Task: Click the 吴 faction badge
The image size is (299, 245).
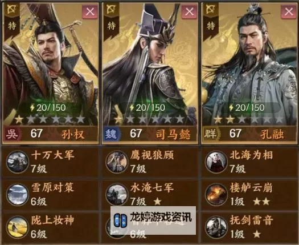Action: [x=12, y=134]
